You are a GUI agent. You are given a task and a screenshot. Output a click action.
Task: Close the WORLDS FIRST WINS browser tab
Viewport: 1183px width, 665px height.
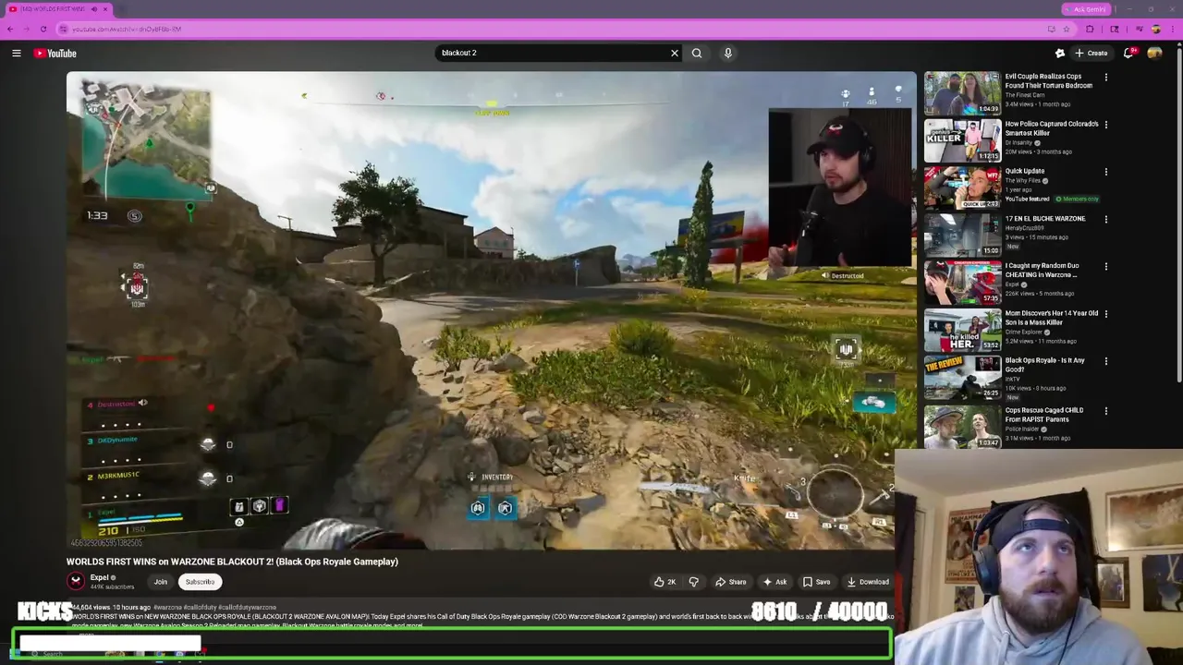coord(104,9)
